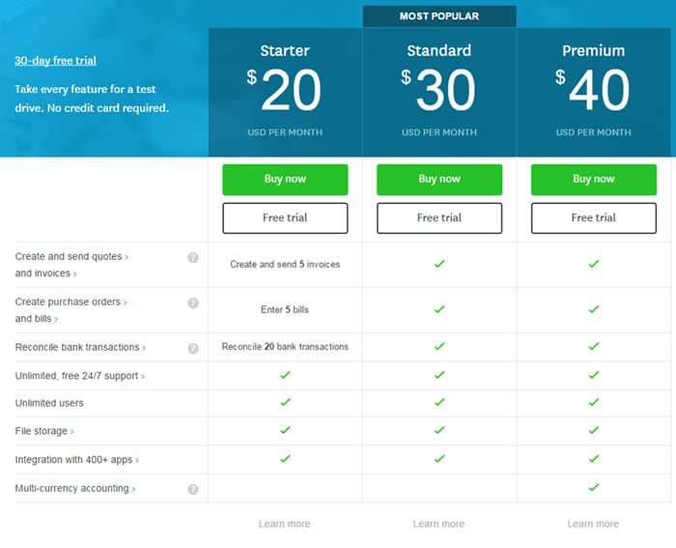Start Free trial for Starter plan
The image size is (676, 548).
coord(285,218)
